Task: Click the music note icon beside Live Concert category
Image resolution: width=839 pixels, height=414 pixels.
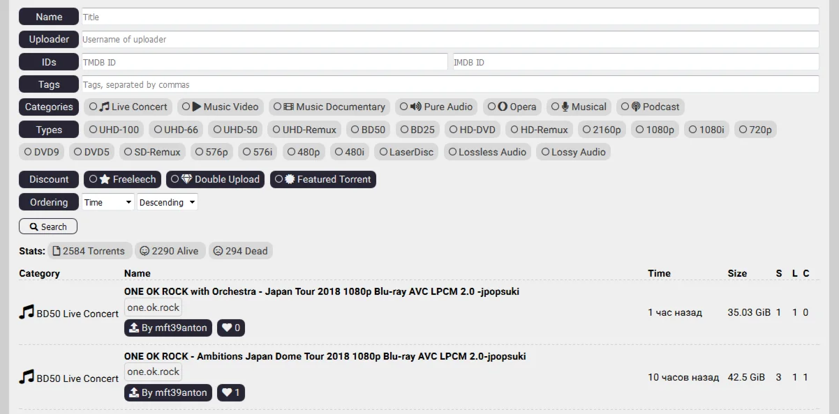Action: pyautogui.click(x=104, y=107)
